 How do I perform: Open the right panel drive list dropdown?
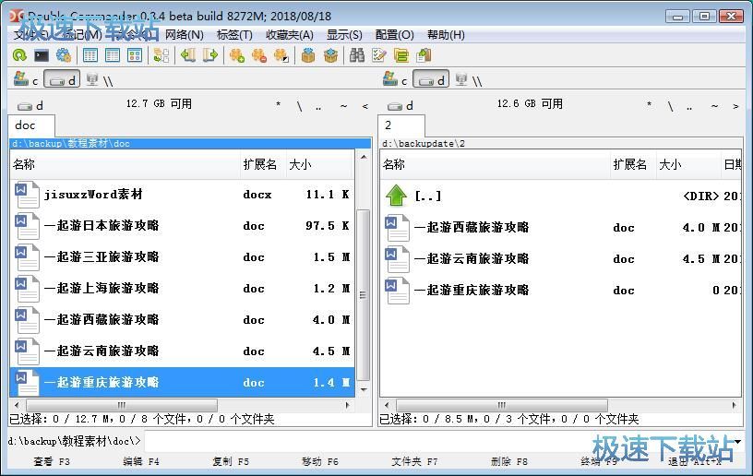pos(401,105)
